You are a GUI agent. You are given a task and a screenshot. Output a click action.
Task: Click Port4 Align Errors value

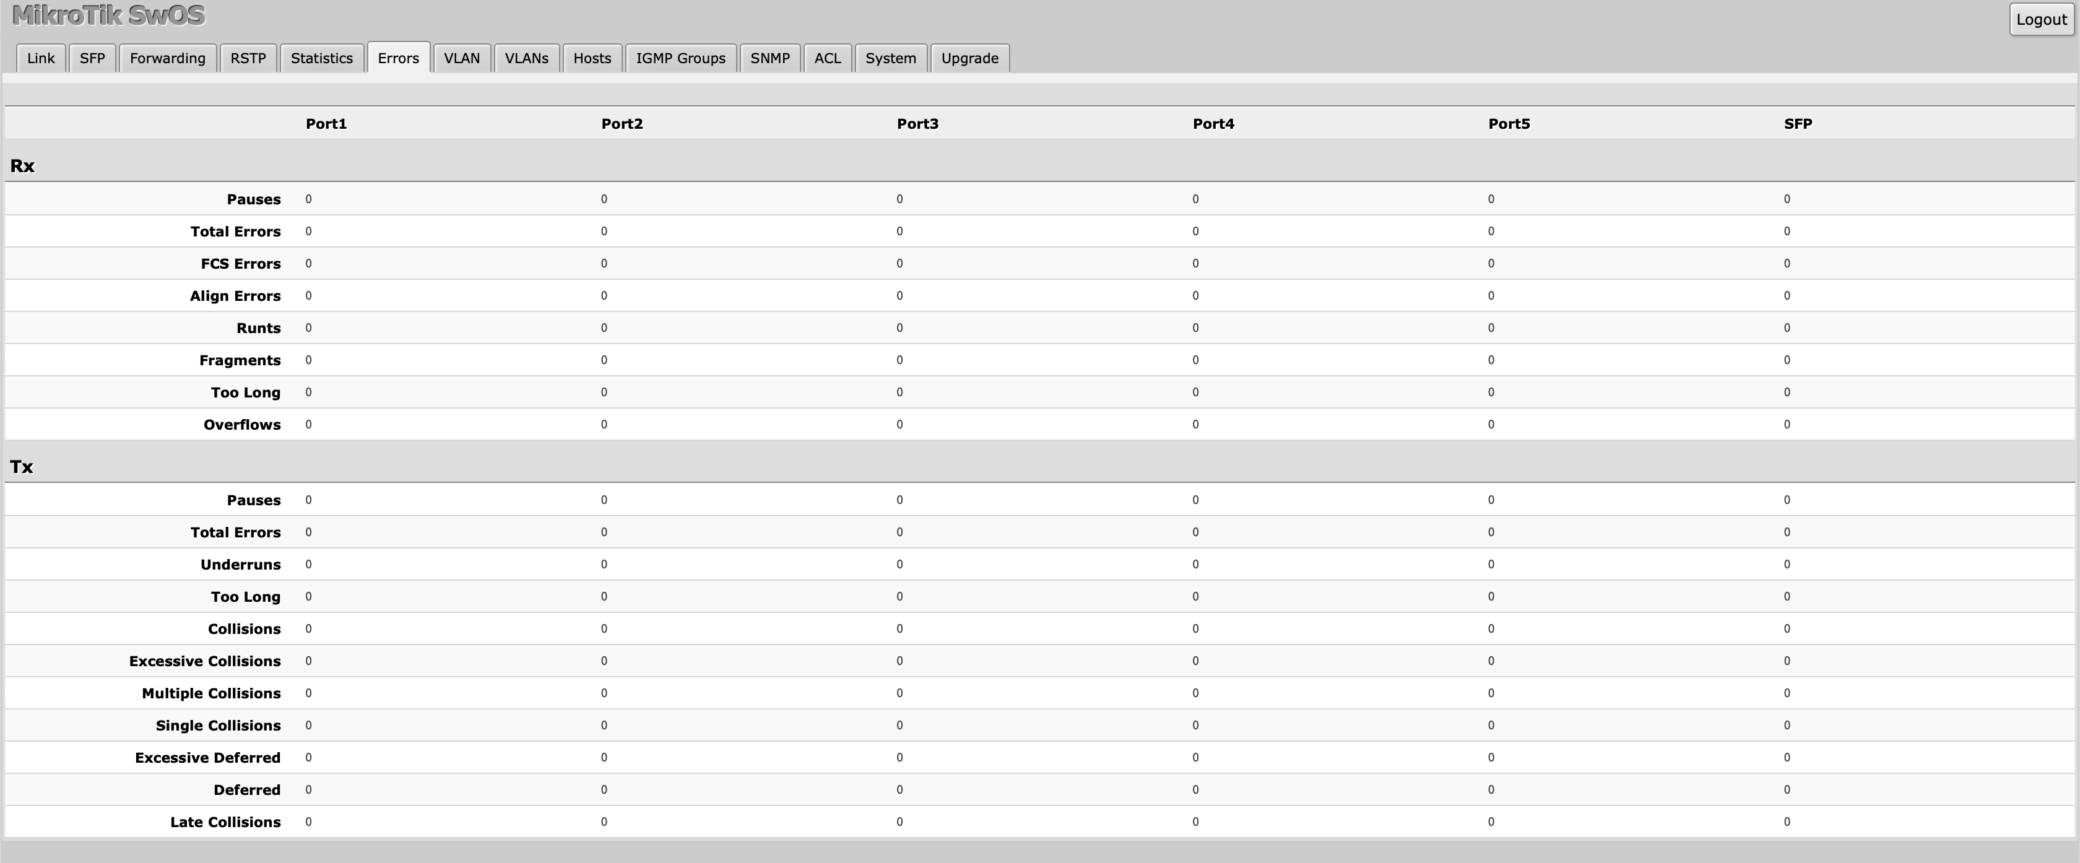click(1196, 297)
